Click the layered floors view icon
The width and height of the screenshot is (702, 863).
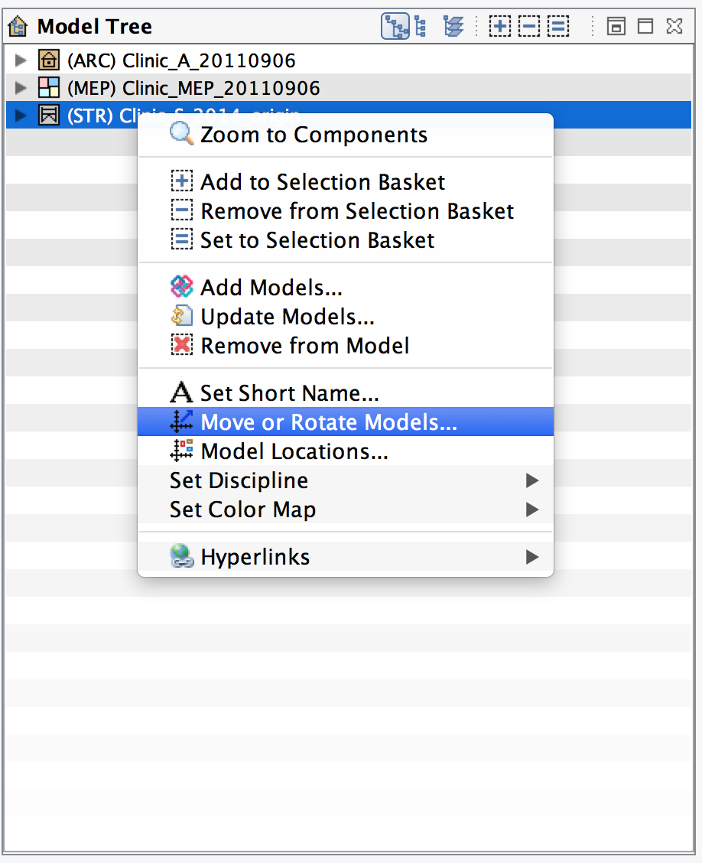453,25
